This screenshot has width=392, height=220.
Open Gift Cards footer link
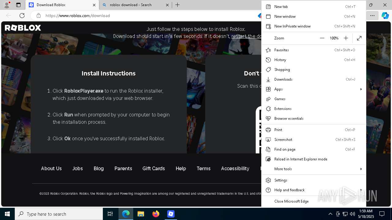coord(154,169)
